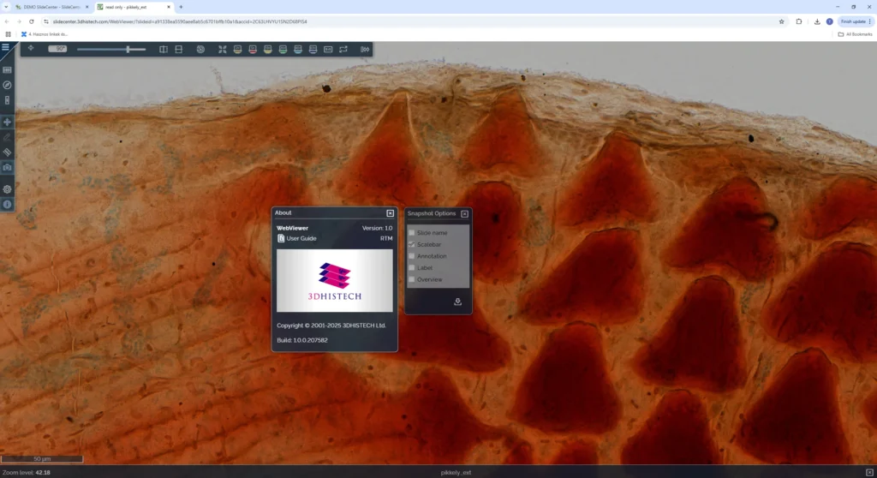Click the vertical split view icon
877x478 pixels.
(x=164, y=49)
